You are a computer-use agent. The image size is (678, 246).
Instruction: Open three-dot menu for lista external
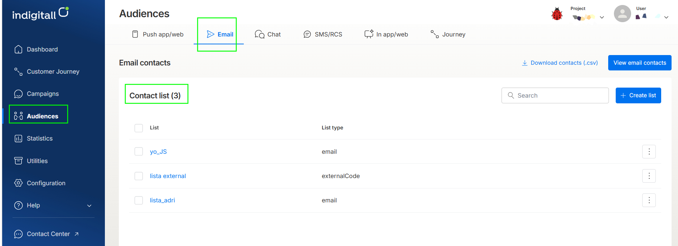(649, 176)
